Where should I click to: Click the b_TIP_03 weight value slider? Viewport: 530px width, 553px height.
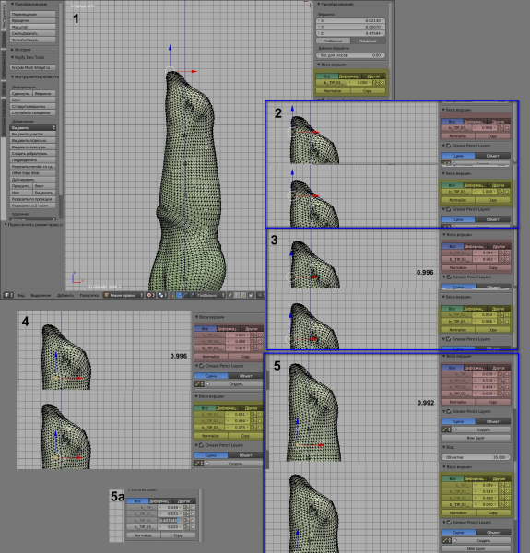(x=360, y=83)
